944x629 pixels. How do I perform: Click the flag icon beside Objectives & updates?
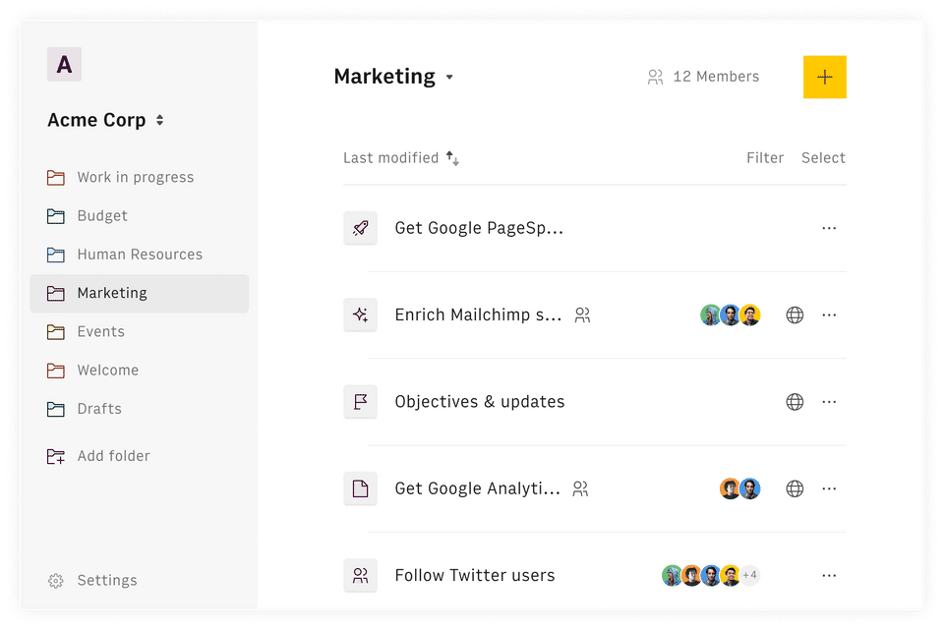coord(360,402)
